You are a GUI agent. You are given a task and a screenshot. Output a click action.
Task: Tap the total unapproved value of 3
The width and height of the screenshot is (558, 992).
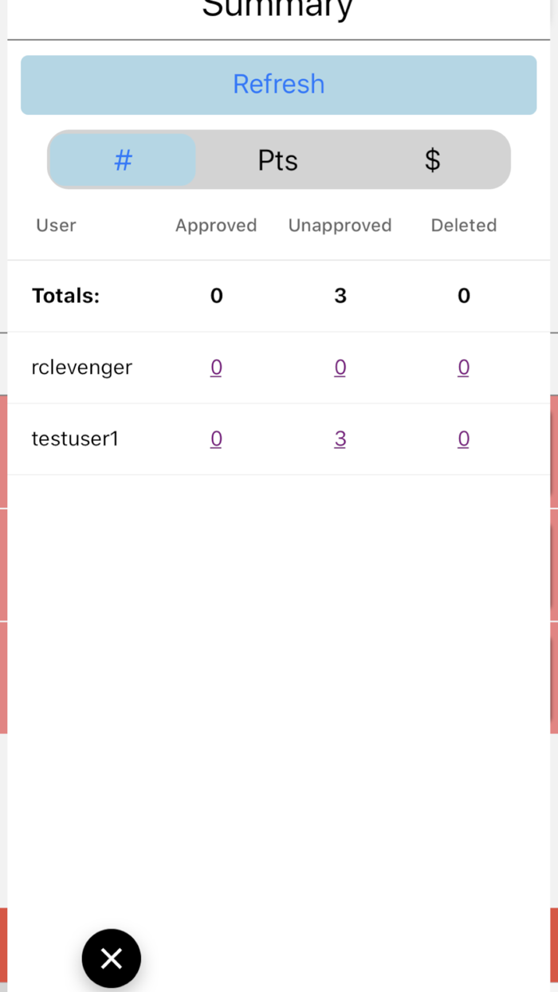(x=340, y=295)
